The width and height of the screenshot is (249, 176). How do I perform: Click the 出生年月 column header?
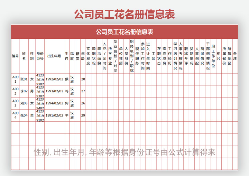click(54, 56)
